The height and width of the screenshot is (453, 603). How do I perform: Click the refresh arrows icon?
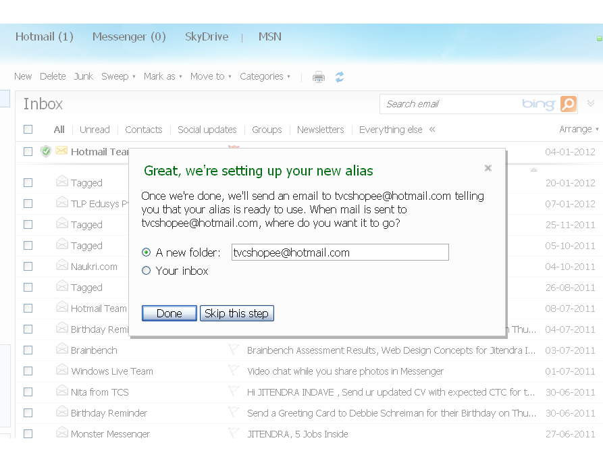coord(340,77)
